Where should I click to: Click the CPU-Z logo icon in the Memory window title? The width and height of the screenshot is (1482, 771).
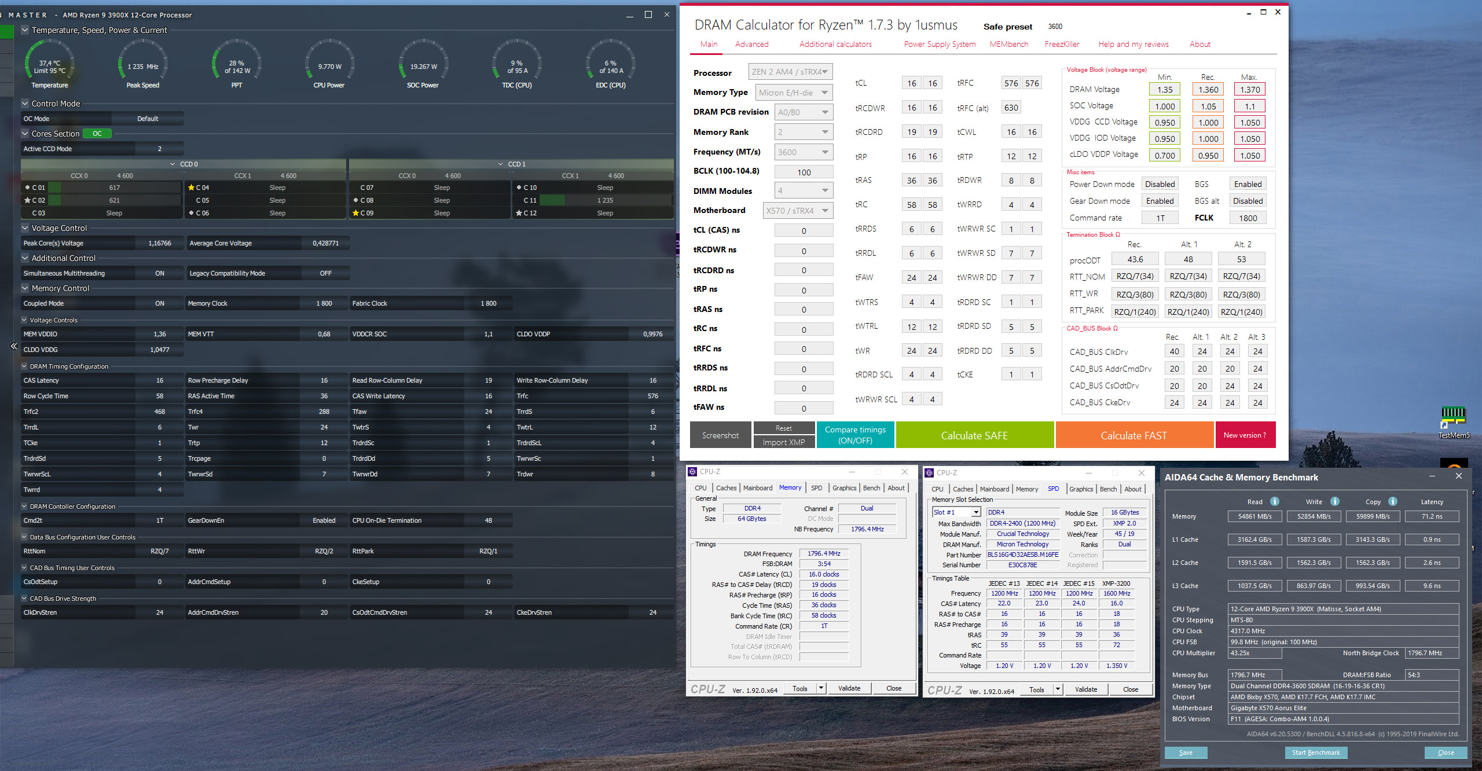[x=692, y=472]
